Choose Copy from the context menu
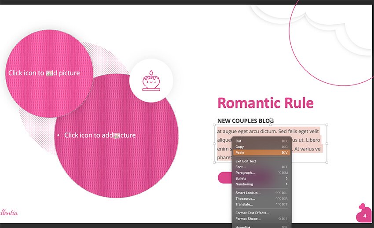374x228 pixels. point(240,147)
